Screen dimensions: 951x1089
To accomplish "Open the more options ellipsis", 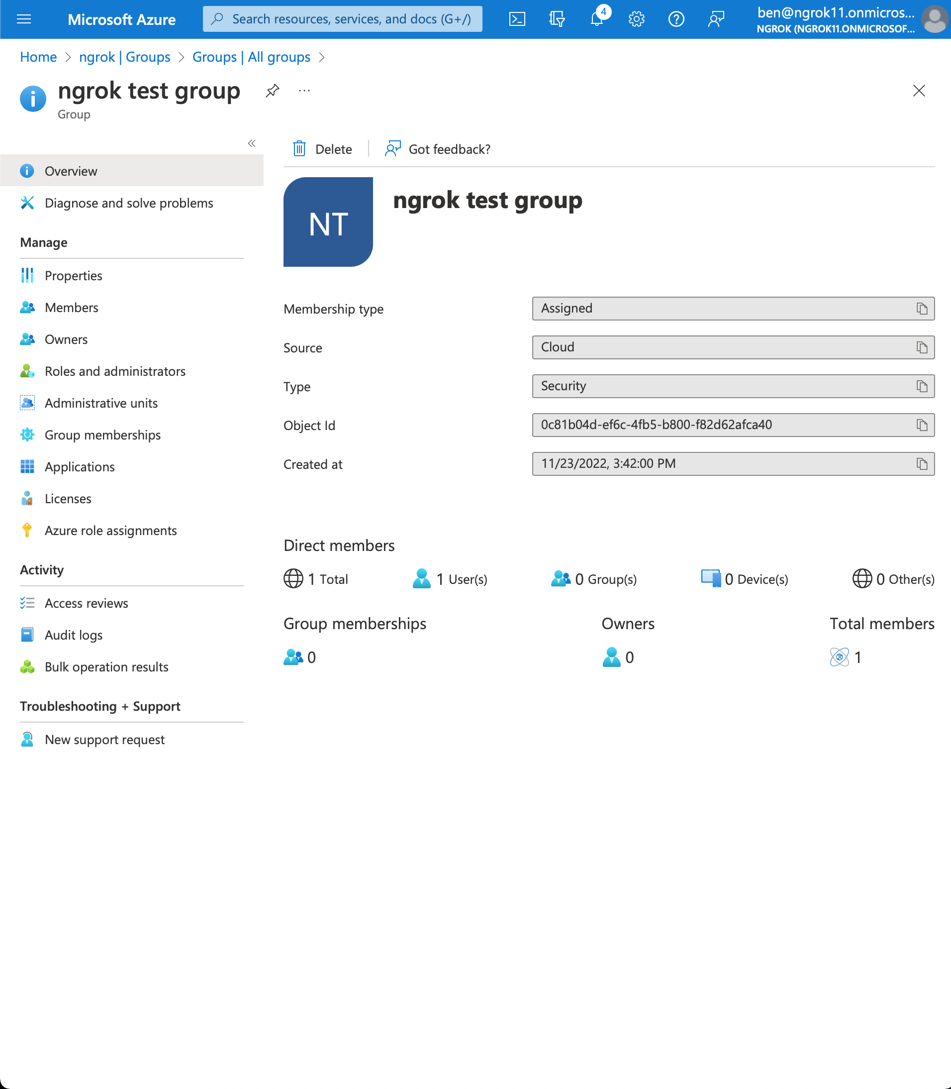I will tap(304, 91).
